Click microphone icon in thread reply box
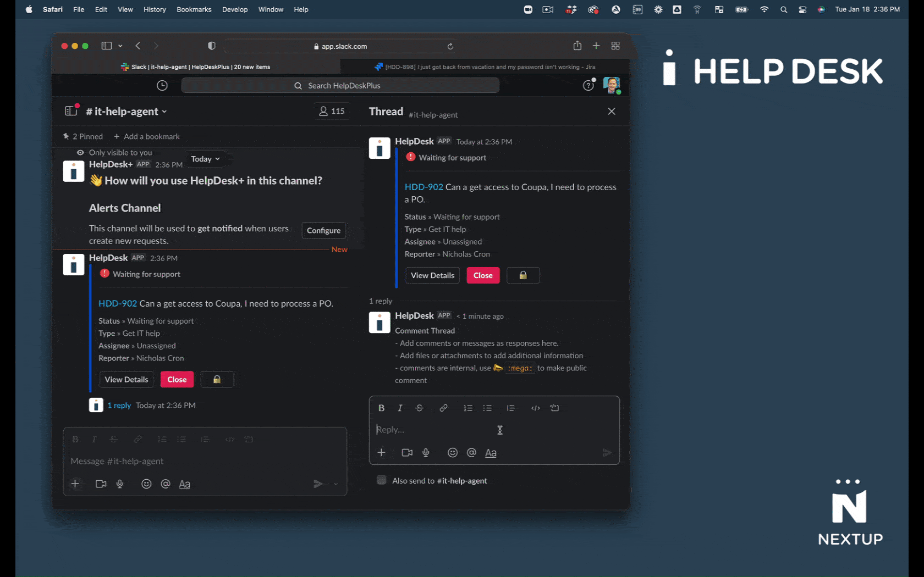Image resolution: width=924 pixels, height=577 pixels. (x=426, y=452)
